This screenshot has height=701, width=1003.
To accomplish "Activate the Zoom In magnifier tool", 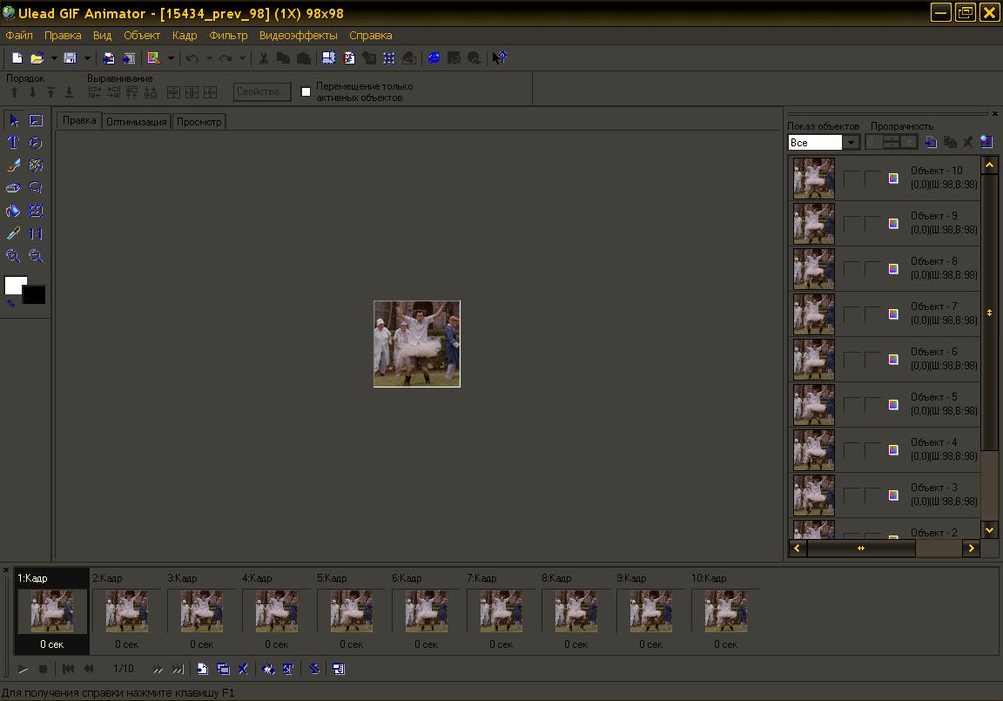I will tap(13, 256).
